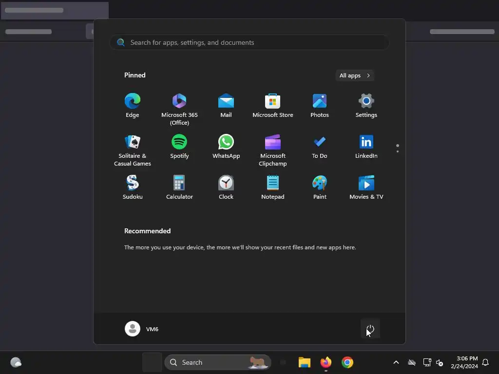
Task: Launch Solitaire & Casual Games
Action: [133, 150]
